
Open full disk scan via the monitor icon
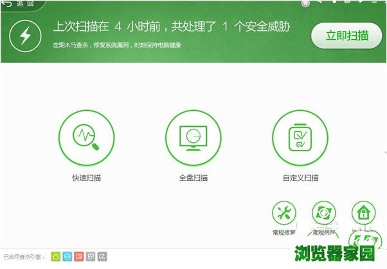coord(194,138)
